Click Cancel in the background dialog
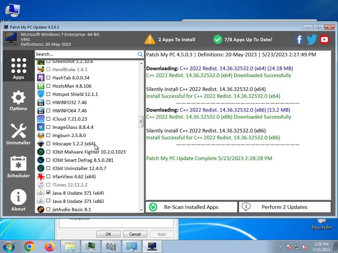The height and width of the screenshot is (253, 338). pyautogui.click(x=135, y=234)
